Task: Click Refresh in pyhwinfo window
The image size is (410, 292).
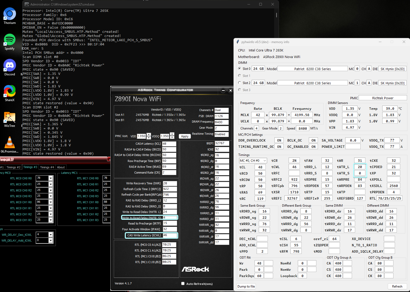Action: tap(397, 286)
